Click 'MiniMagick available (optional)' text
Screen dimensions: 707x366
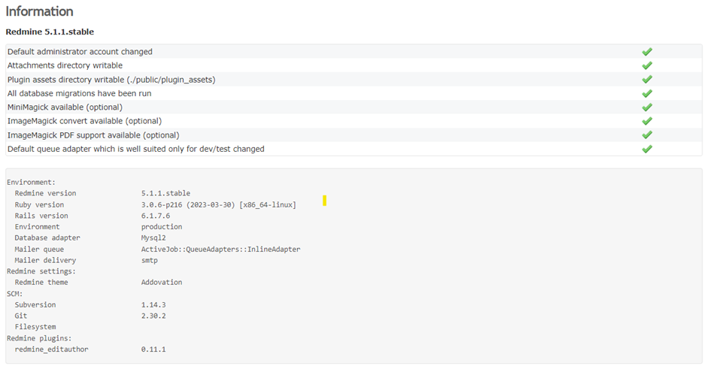pos(65,107)
